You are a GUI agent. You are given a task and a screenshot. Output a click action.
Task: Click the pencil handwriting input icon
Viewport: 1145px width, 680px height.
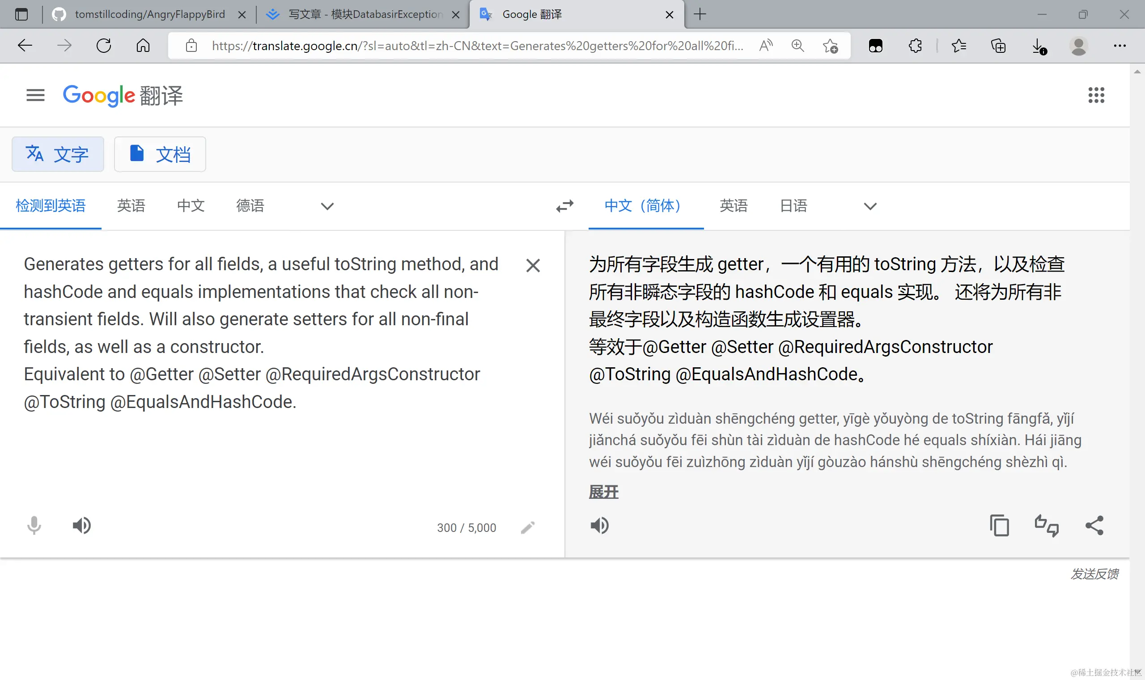click(x=528, y=527)
